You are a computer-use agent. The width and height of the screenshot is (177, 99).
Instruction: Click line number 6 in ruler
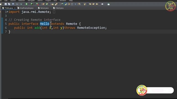point(6,28)
